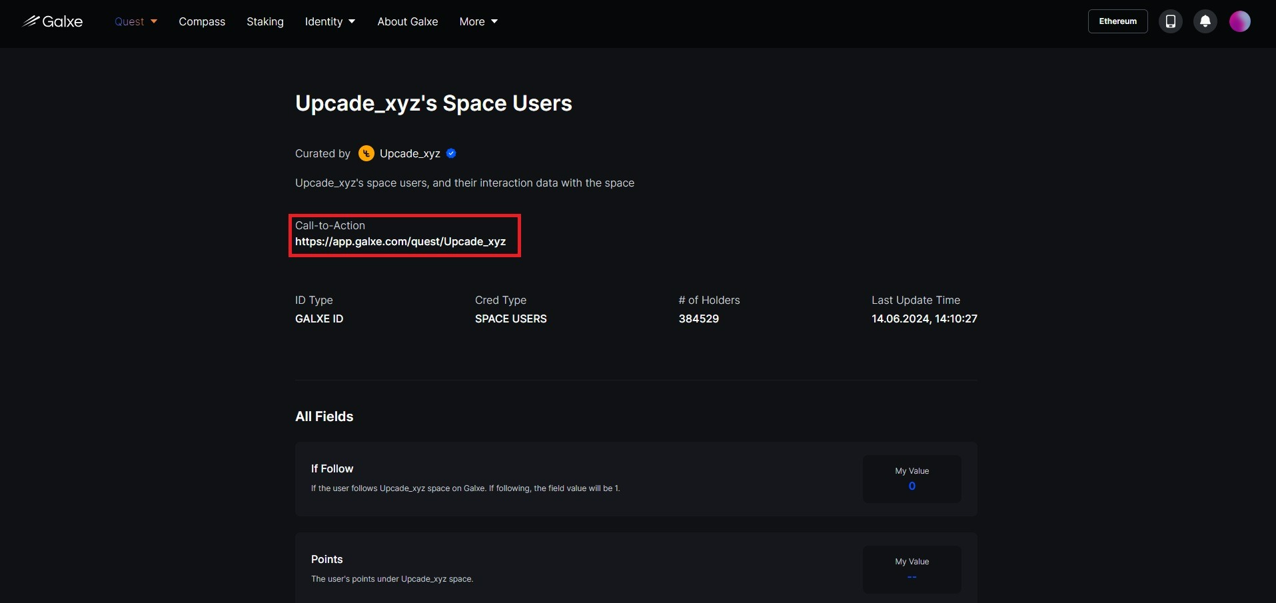Click the Points field card
Image resolution: width=1276 pixels, height=603 pixels.
click(573, 569)
